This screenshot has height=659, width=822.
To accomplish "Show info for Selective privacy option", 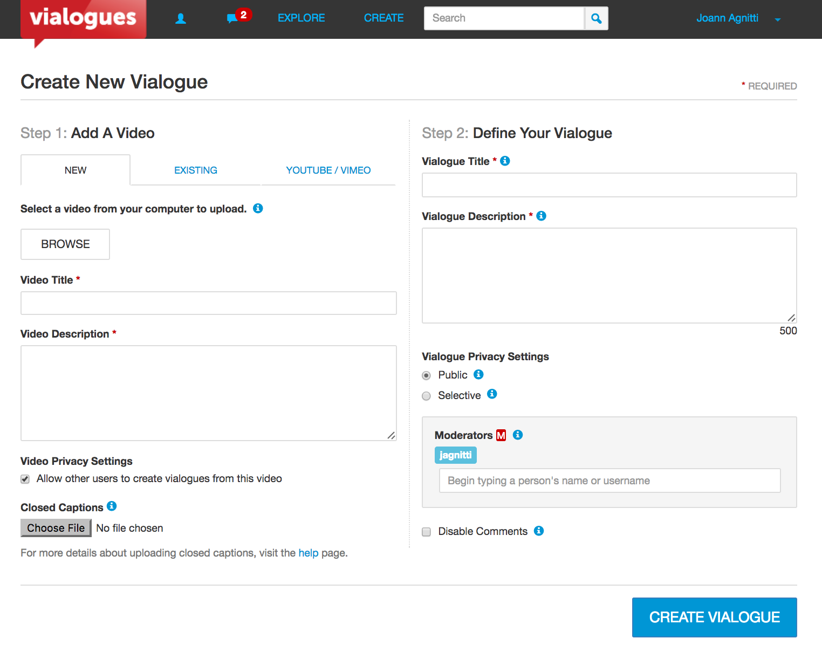I will tap(492, 394).
